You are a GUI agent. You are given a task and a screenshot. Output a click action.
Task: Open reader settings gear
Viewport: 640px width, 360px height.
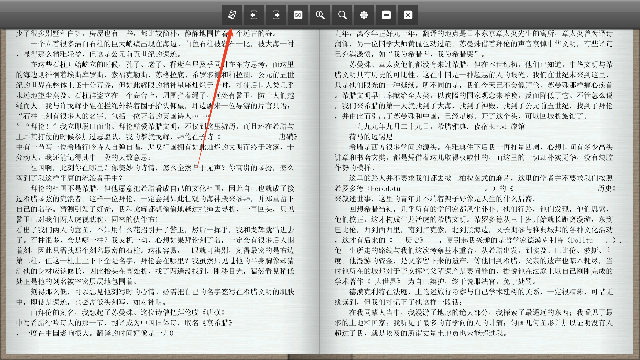coord(364,15)
